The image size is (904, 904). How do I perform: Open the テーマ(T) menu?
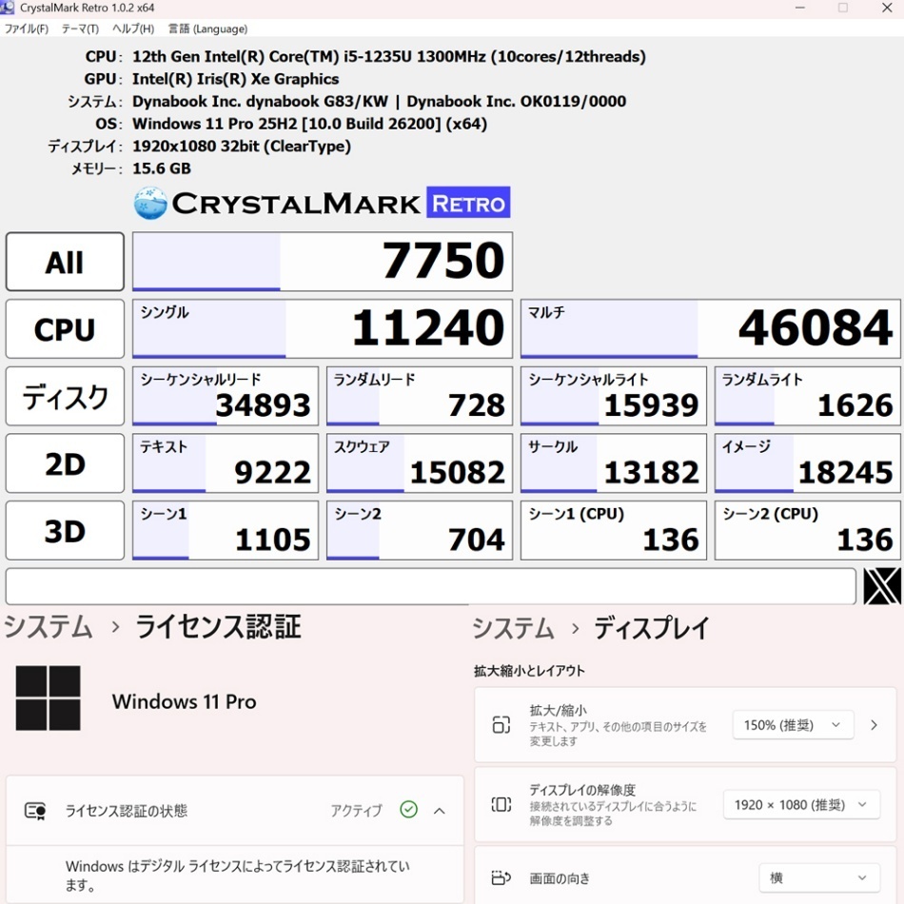click(x=80, y=29)
